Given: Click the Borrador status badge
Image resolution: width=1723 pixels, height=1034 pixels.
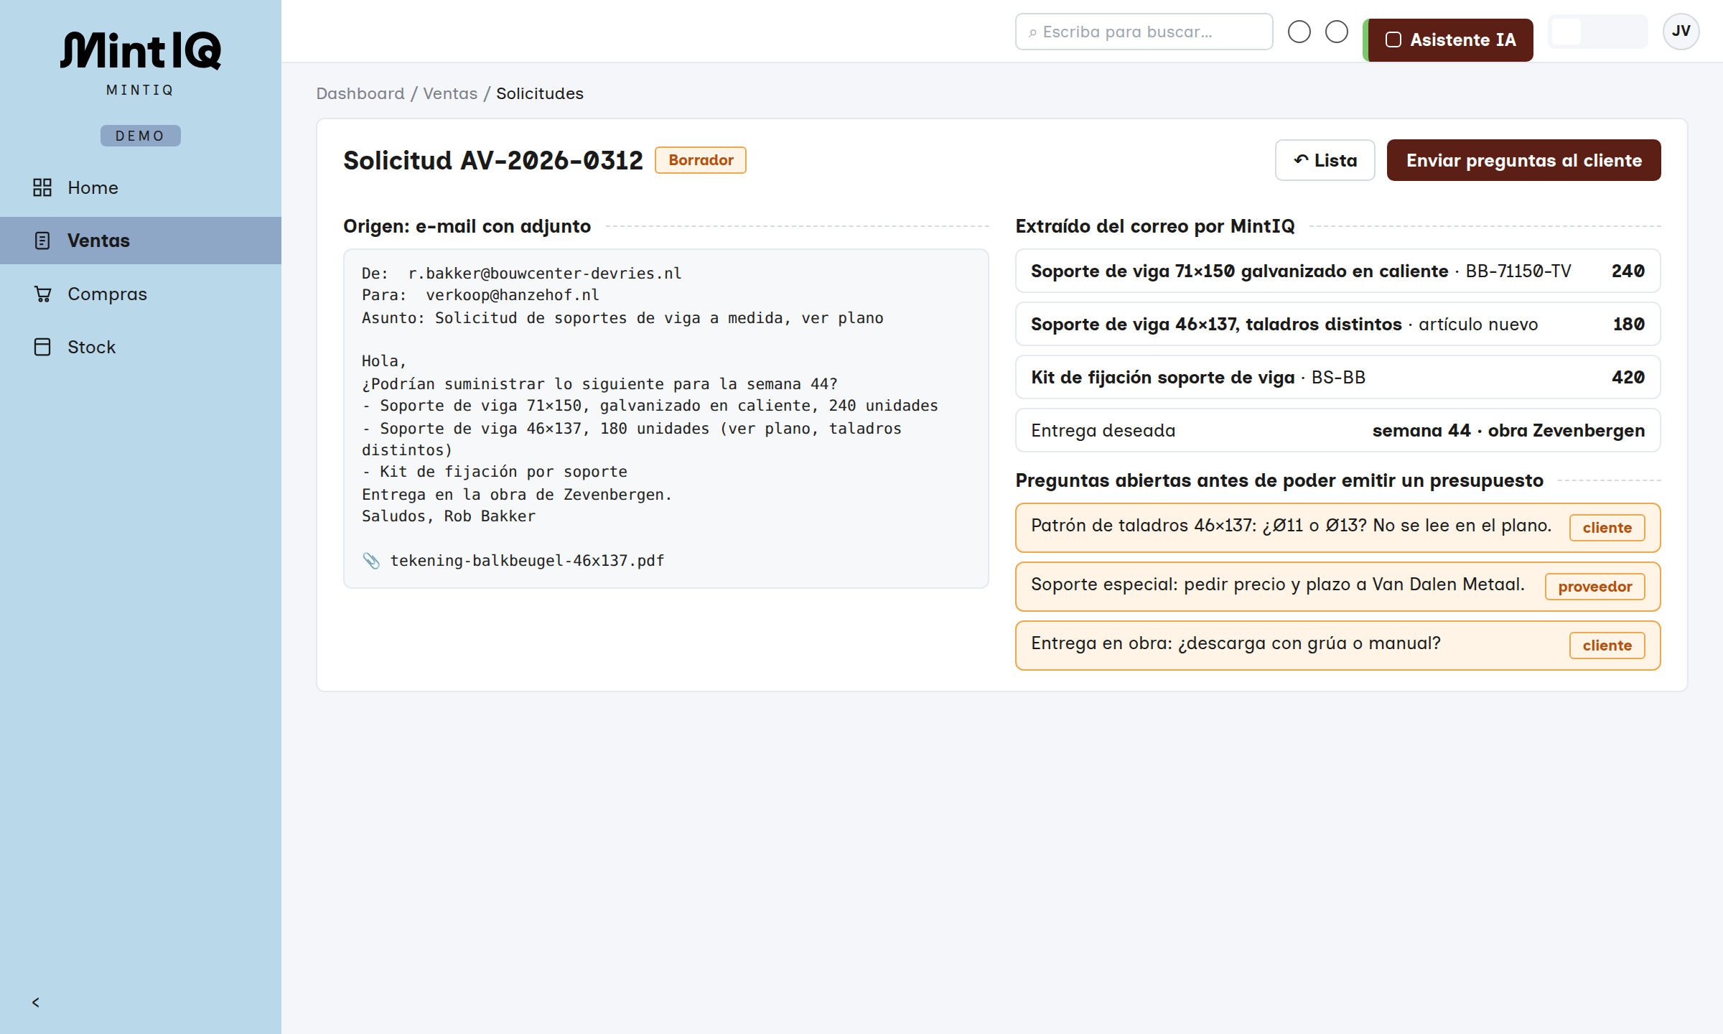Looking at the screenshot, I should tap(701, 160).
